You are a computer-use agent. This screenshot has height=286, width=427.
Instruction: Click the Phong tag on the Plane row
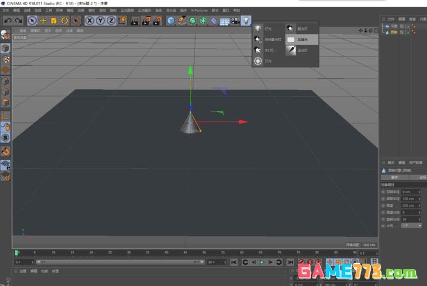coord(414,26)
